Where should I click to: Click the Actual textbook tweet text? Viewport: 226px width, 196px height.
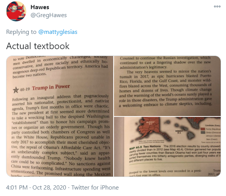click(x=38, y=46)
